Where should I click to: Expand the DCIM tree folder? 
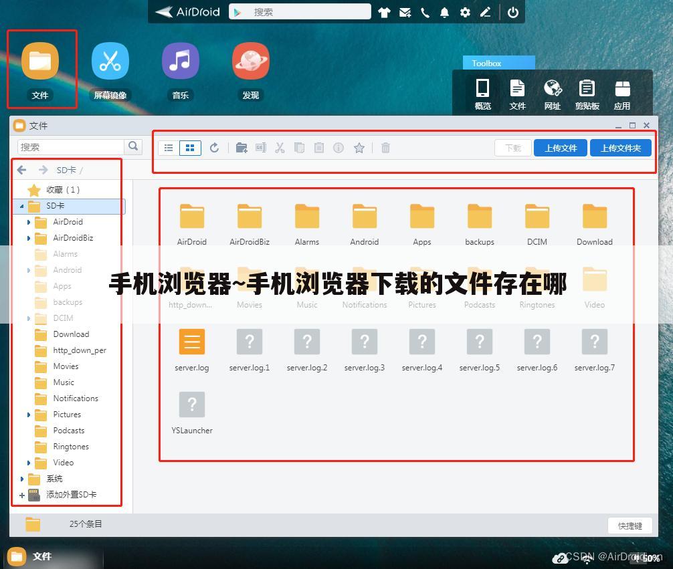(x=29, y=318)
